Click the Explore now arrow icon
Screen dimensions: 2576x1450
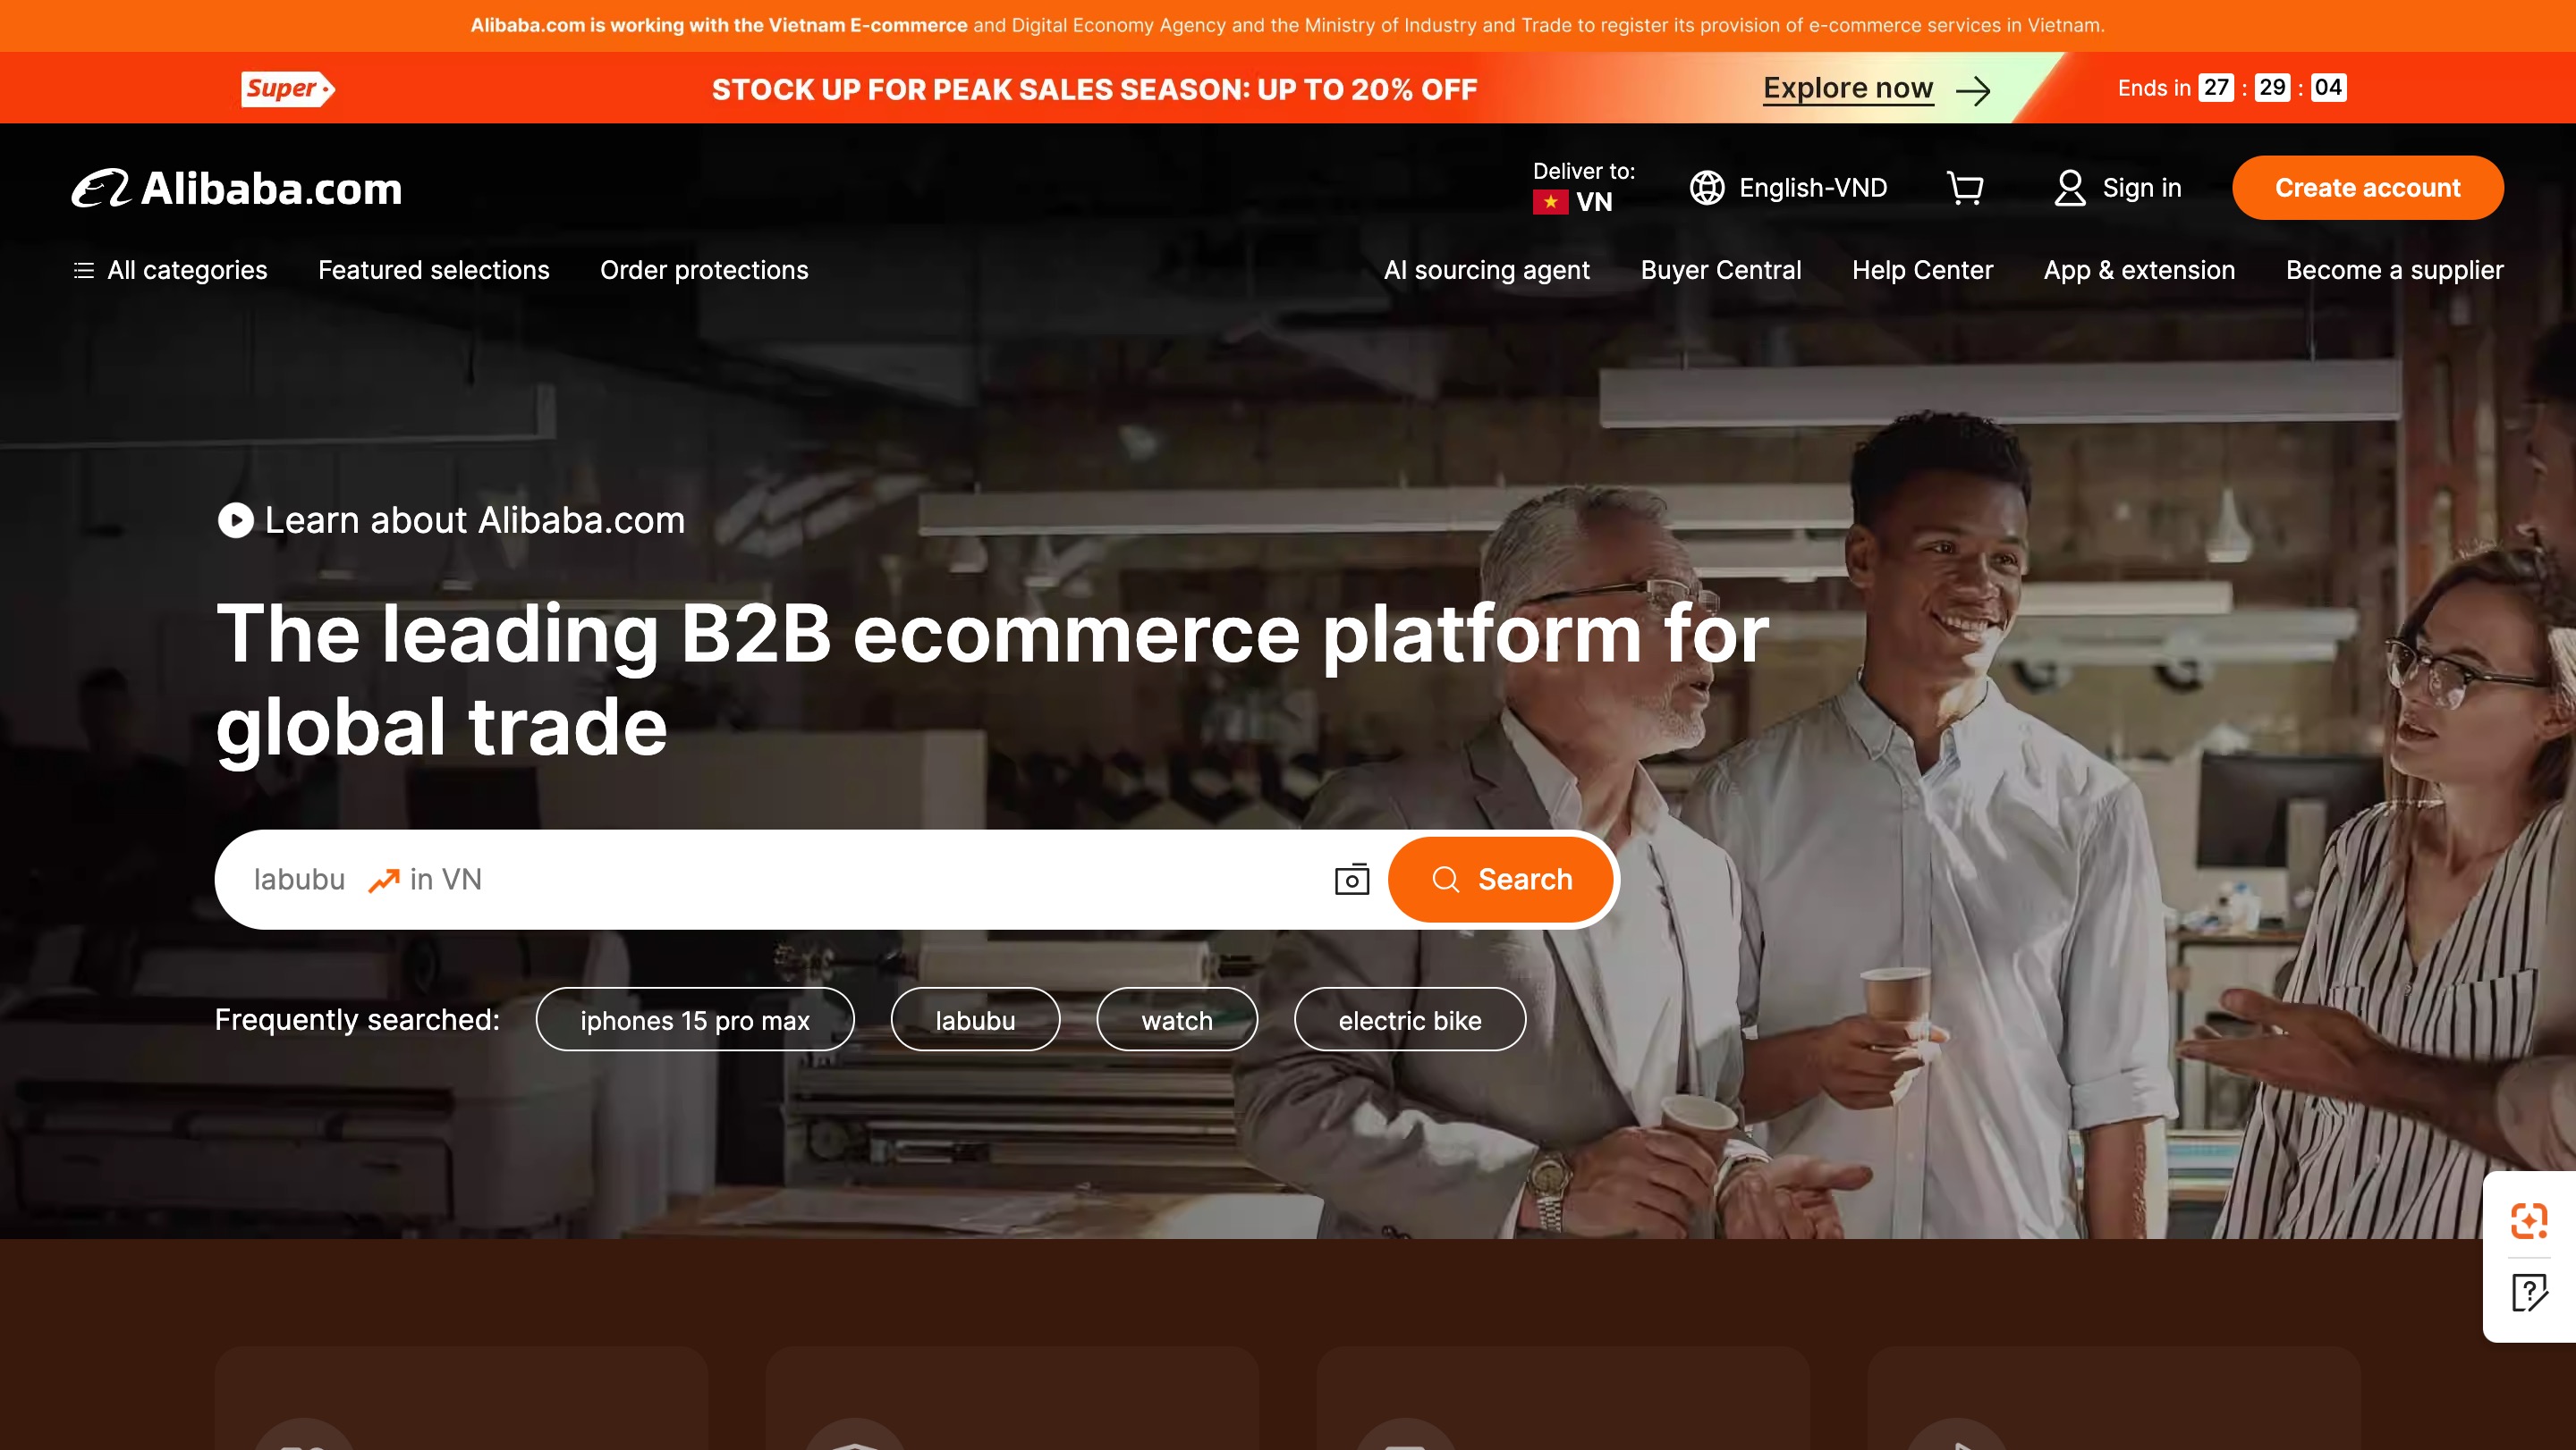click(x=1973, y=92)
